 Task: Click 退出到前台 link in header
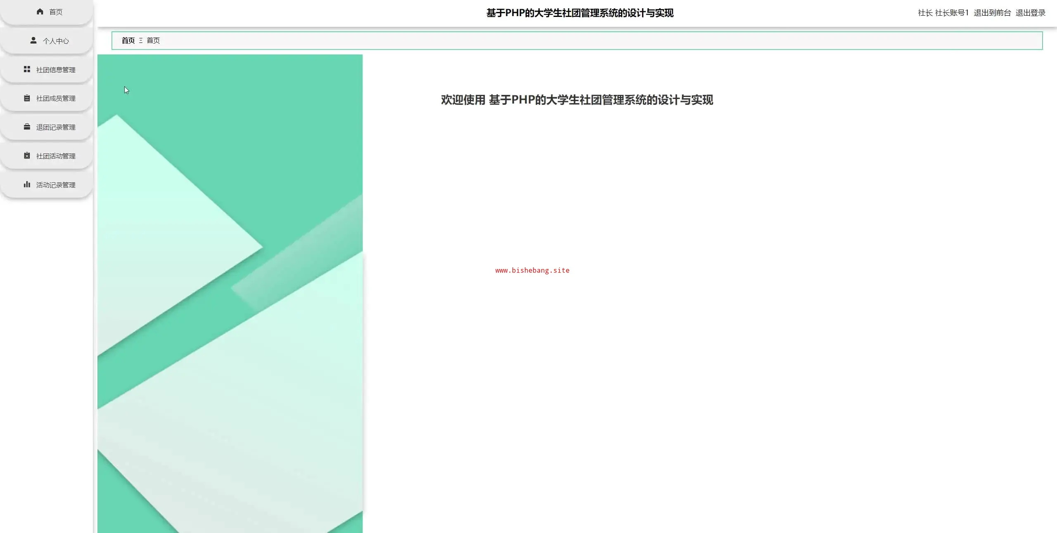pos(992,13)
